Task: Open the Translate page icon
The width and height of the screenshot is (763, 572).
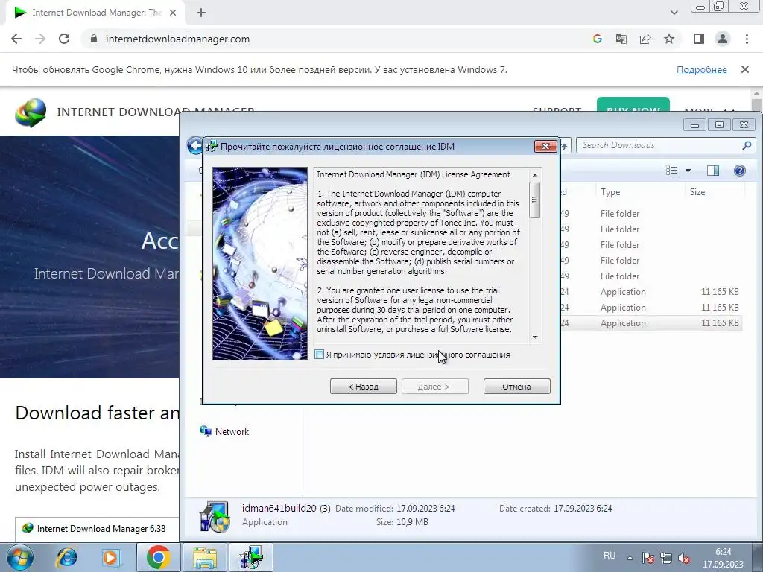Action: tap(621, 39)
